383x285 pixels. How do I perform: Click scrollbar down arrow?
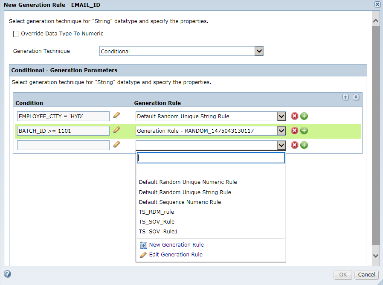[x=376, y=256]
